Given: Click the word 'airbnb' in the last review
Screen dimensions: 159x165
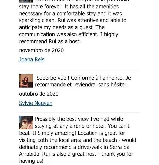Looking at the screenshot, I should [x=77, y=126].
